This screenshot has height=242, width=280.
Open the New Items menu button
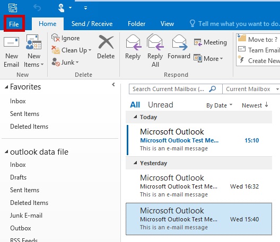tap(33, 51)
